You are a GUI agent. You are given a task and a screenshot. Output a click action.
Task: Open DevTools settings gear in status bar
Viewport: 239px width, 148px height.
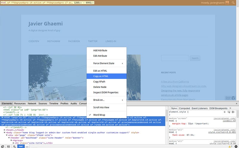[x=236, y=147]
